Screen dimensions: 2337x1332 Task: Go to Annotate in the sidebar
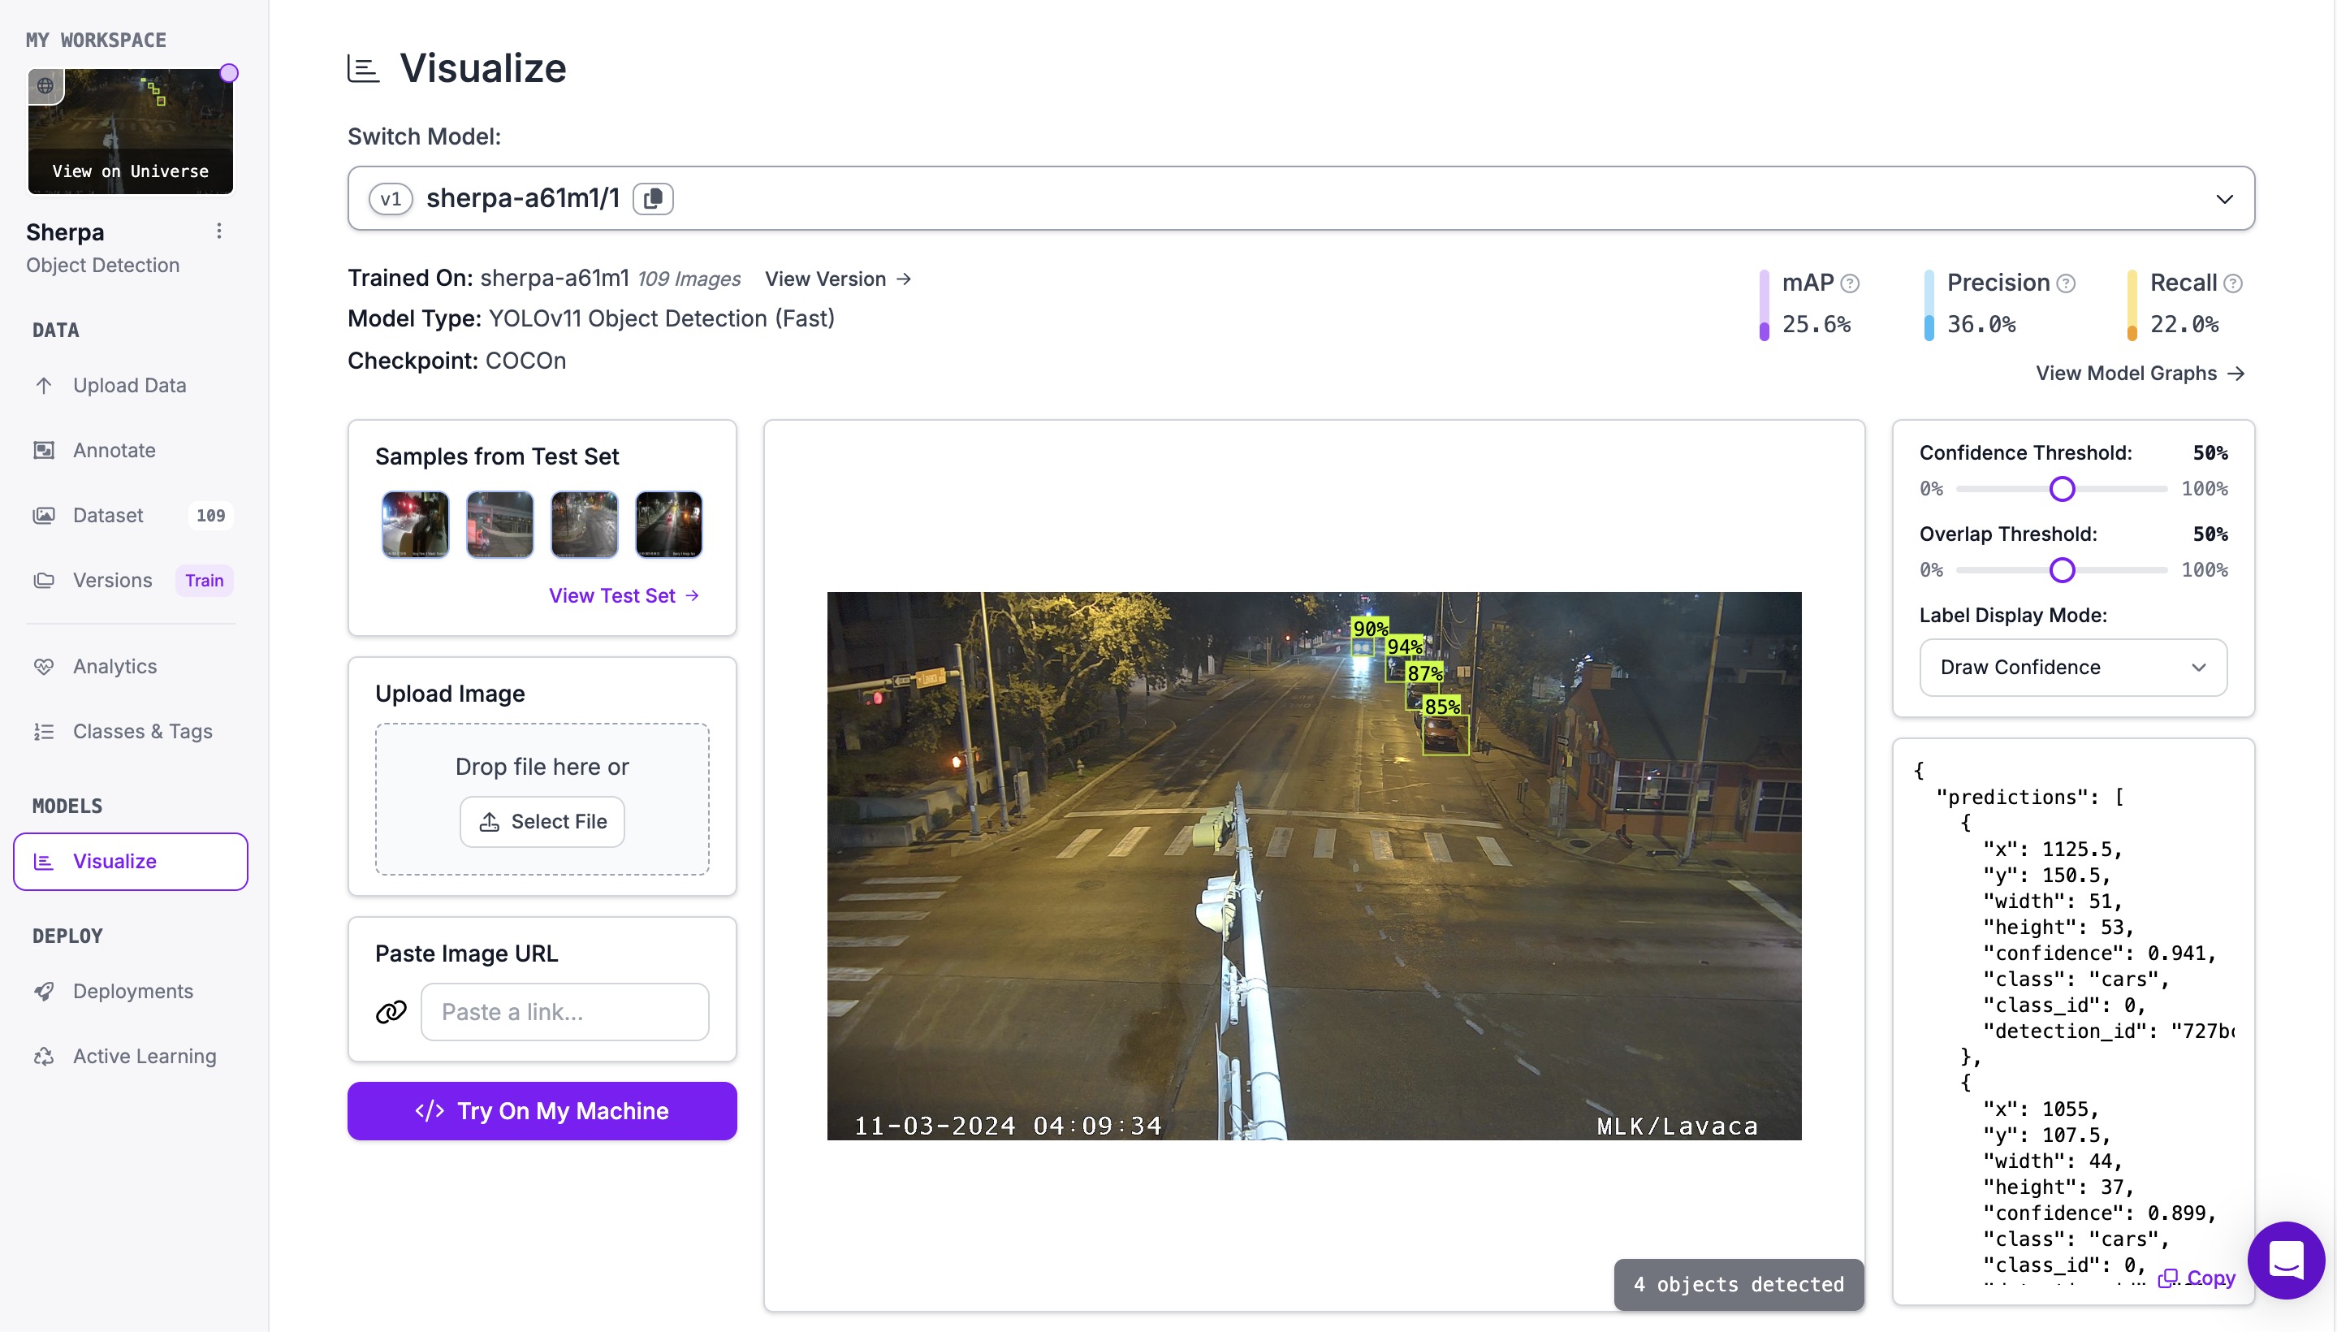(114, 450)
